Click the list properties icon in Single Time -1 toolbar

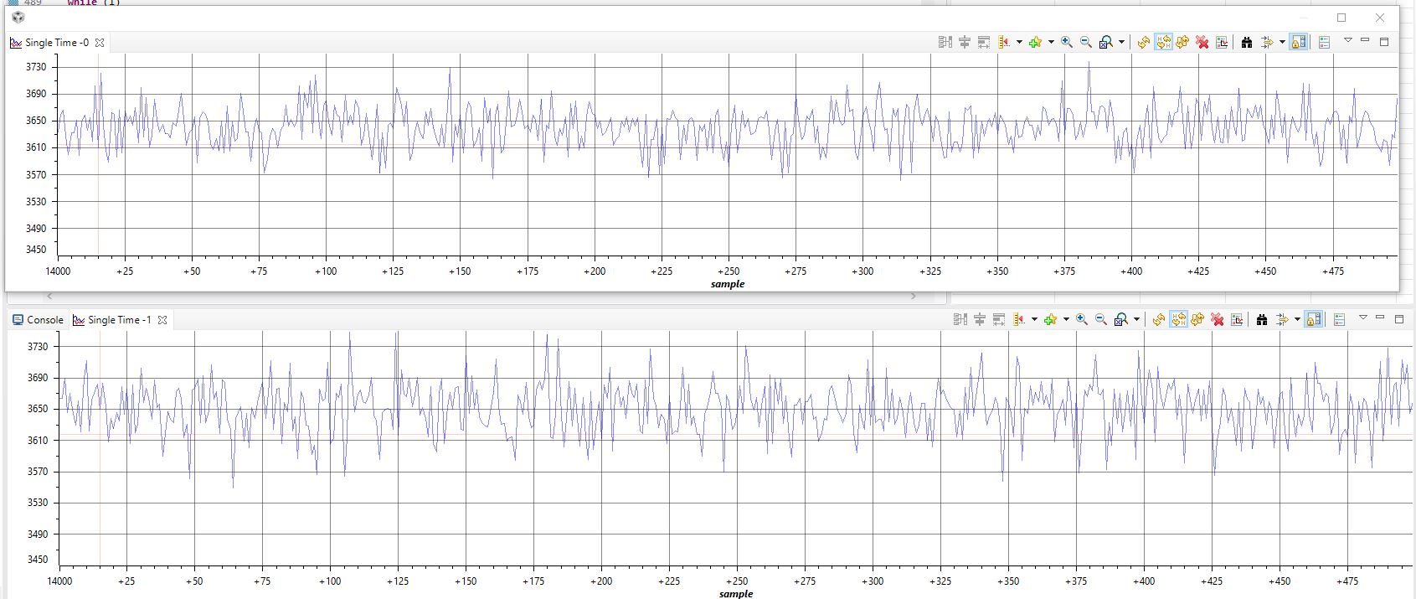(1339, 319)
